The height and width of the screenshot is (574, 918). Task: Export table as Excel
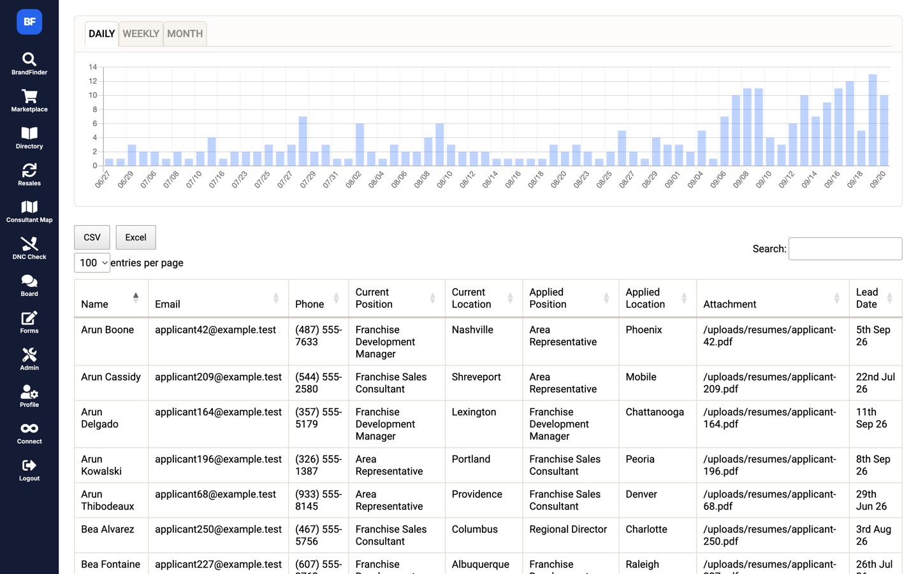[136, 237]
